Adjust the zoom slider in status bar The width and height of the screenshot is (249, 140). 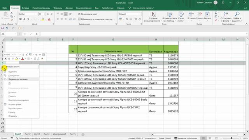(231, 138)
